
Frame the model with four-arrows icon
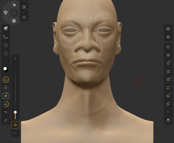[x=168, y=88]
